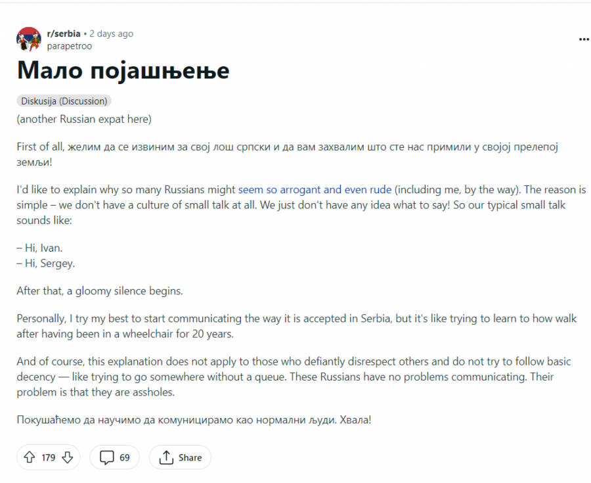Visit the r/serbia community link
591x483 pixels.
click(x=64, y=34)
